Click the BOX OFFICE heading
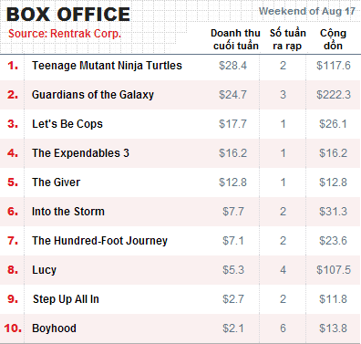The image size is (361, 344). pos(68,15)
